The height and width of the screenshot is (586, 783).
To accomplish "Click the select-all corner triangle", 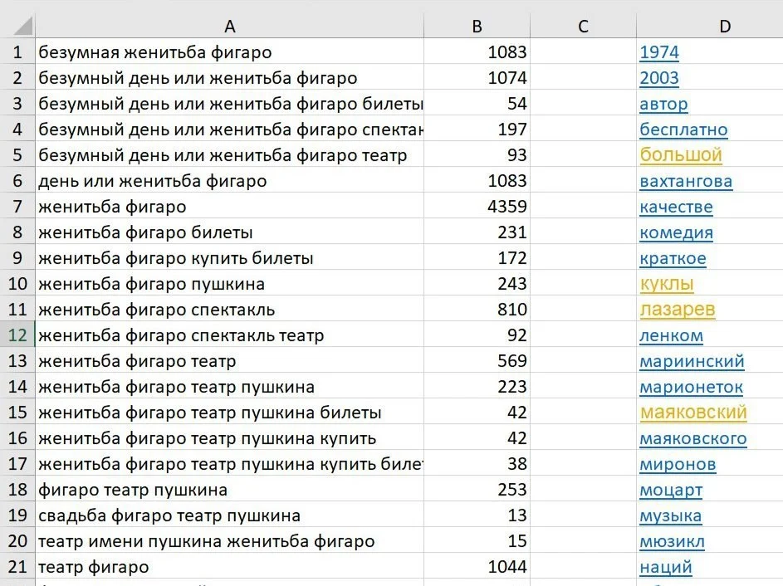I will coord(23,26).
